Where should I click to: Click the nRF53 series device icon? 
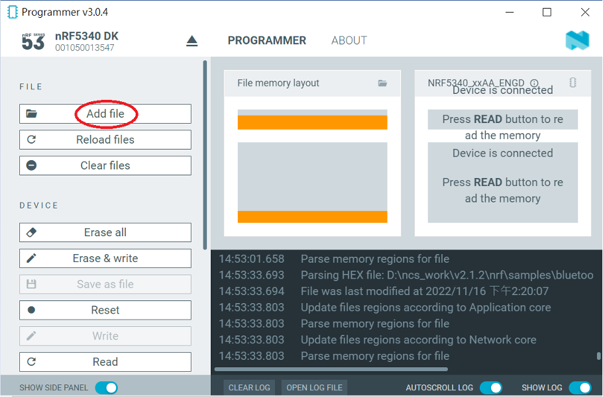coord(33,41)
